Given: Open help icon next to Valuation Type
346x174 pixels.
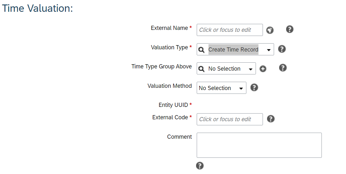Looking at the screenshot, I should click(x=282, y=49).
